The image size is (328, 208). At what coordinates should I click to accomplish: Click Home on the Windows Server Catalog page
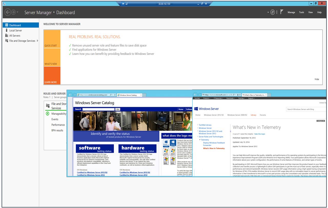(181, 109)
